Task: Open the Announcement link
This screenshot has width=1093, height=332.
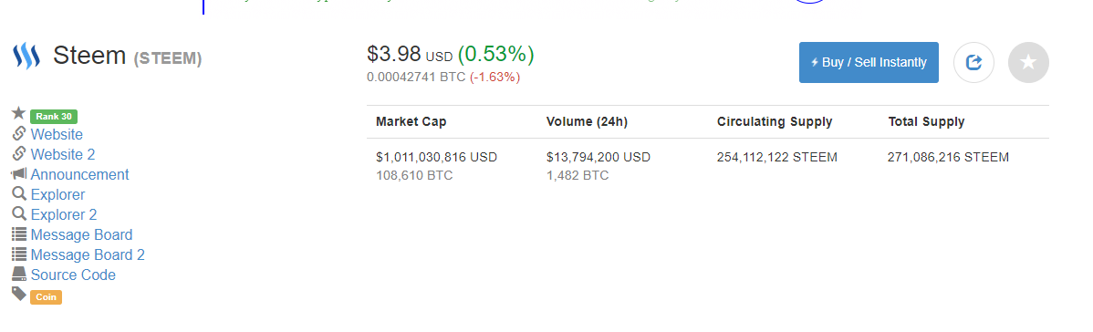Action: tap(79, 175)
